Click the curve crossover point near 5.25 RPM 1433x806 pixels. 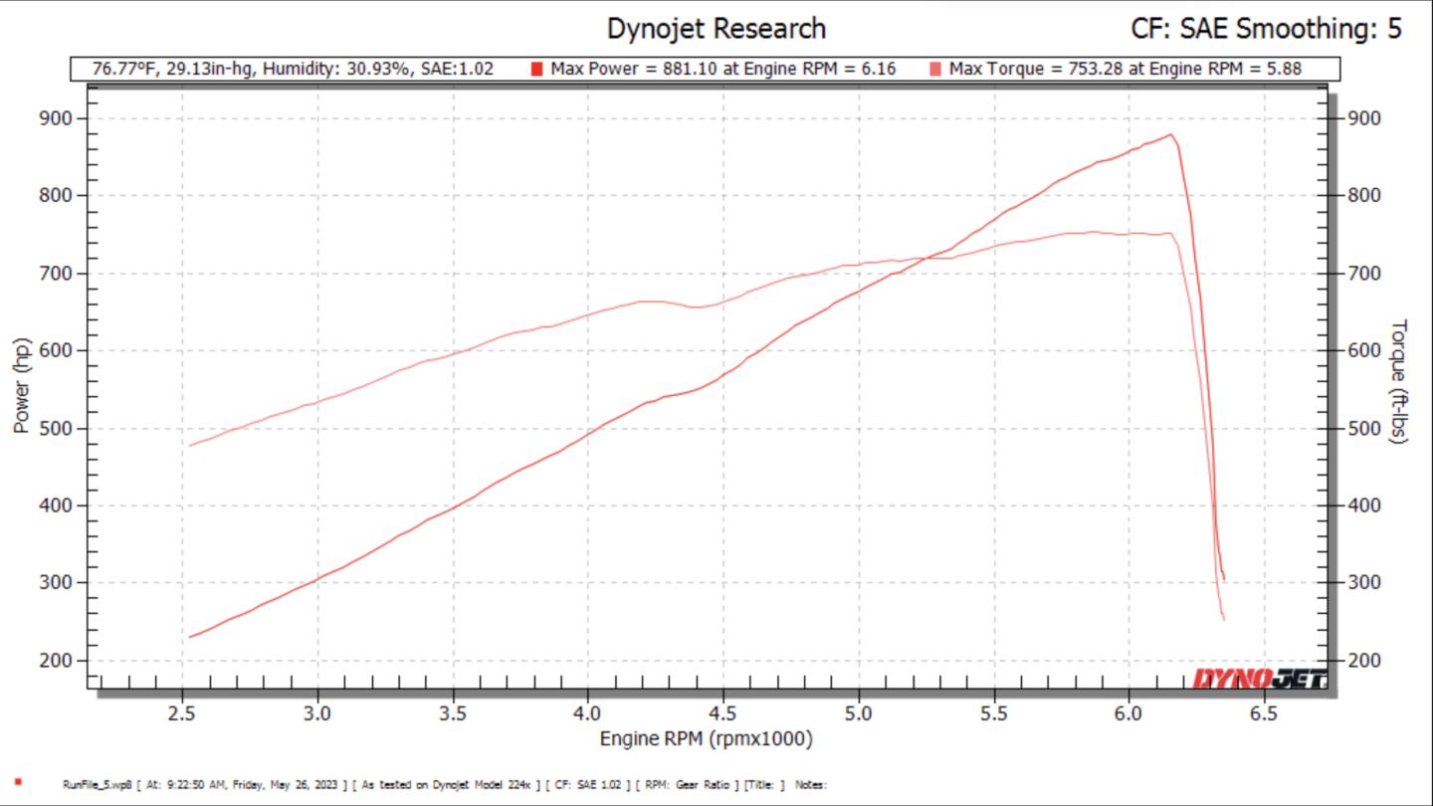pos(925,259)
